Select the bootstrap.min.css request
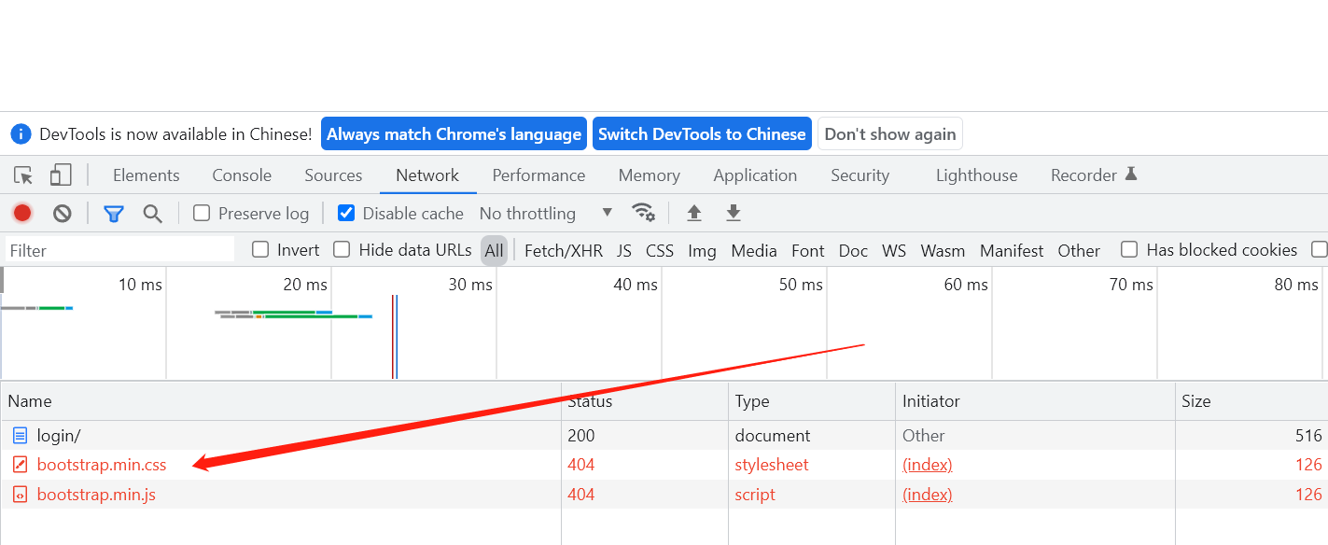 (x=664, y=465)
